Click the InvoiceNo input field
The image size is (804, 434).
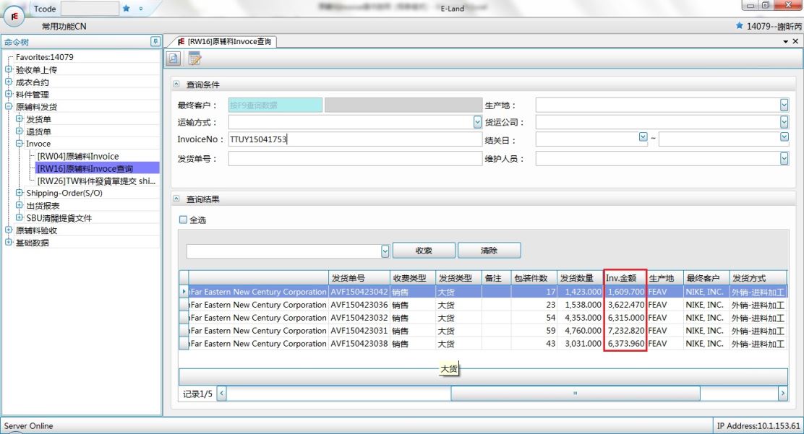(354, 139)
